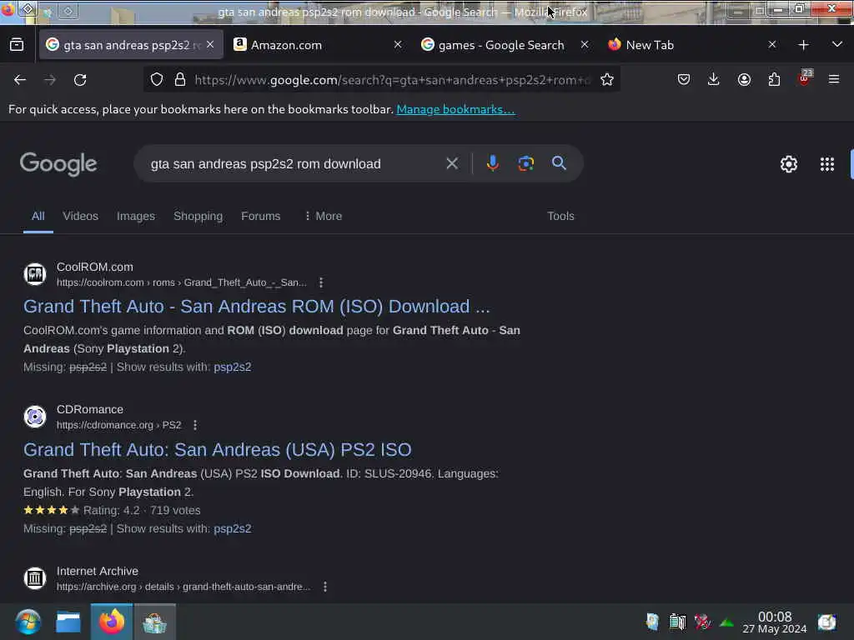The image size is (854, 640).
Task: Open the Internet Archive site name link
Action: (97, 571)
